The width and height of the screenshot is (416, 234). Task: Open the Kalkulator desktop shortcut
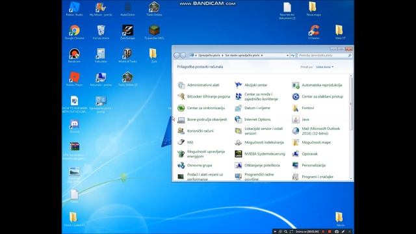coord(101,55)
